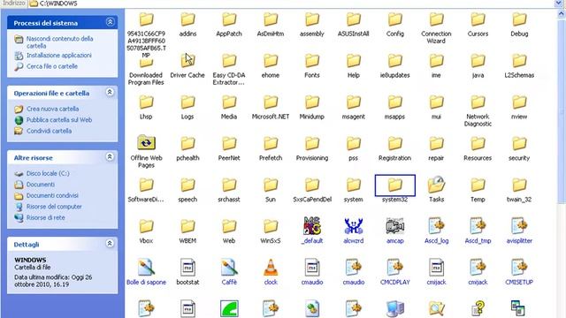Open the Downloaded Program Files folder
The height and width of the screenshot is (318, 566).
146,64
